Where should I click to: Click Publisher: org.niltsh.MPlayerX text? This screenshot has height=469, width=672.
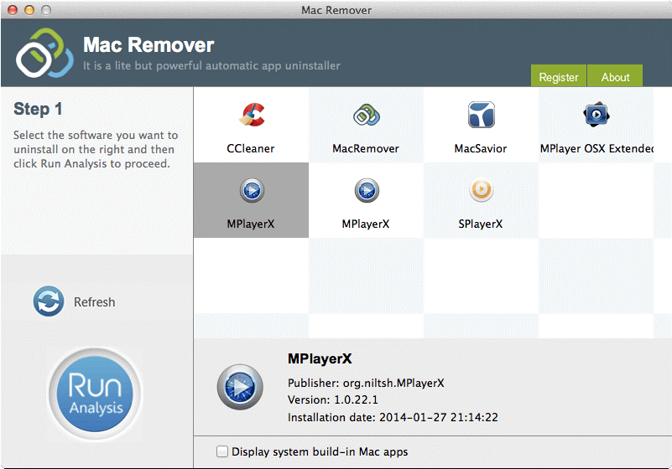pos(366,383)
